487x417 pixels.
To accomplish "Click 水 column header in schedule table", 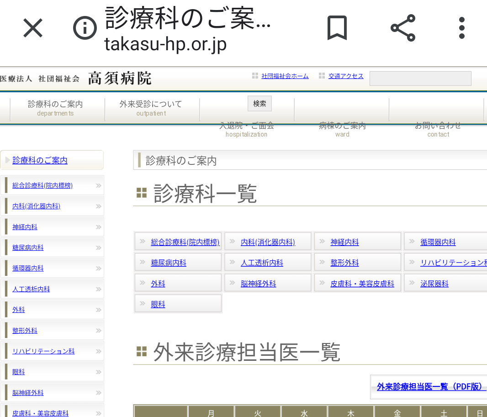I will tap(304, 412).
